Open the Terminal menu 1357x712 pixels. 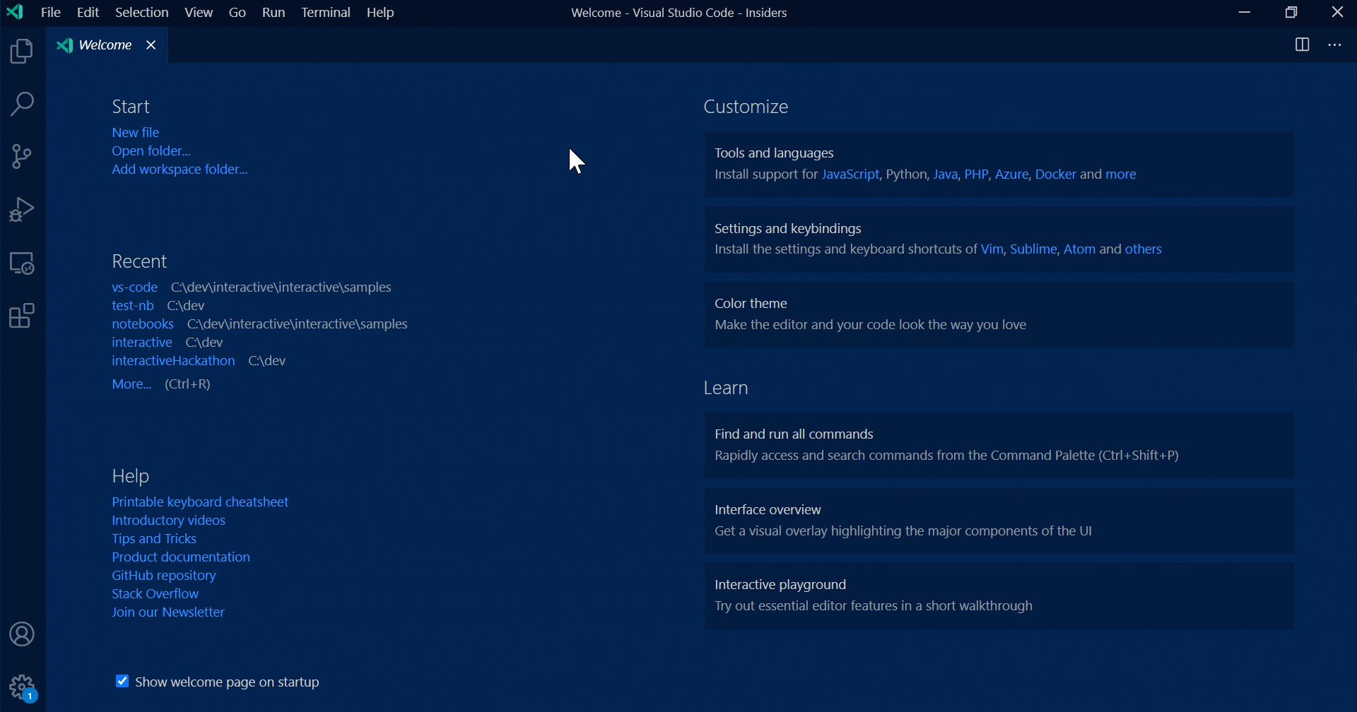pos(326,13)
